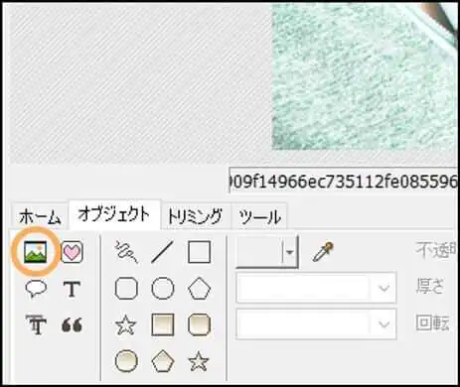Image resolution: width=460 pixels, height=387 pixels.
Task: Choose the rich text double-T tool
Action: (36, 324)
